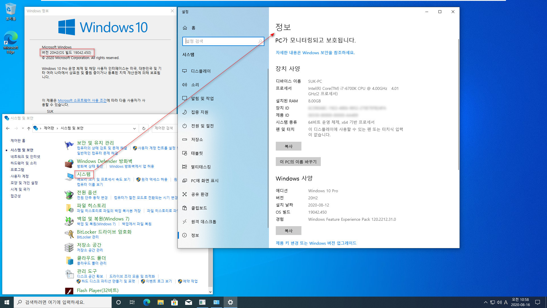Click the Settings page vertical scrollbar

point(458,104)
